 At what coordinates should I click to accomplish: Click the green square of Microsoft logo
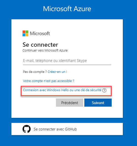[27, 32]
